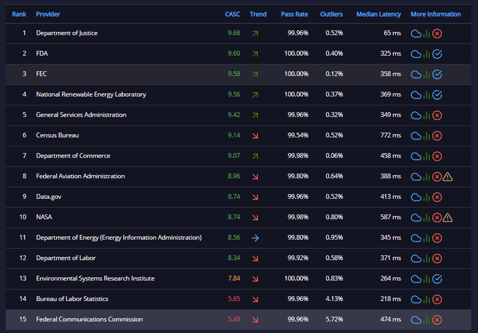Screen dimensions: 478x333
Task: Click blue checkmark icon in FDA row
Action: tap(437, 54)
